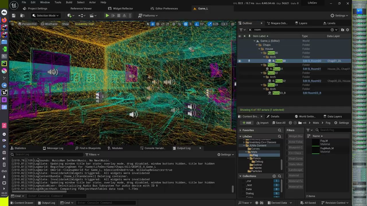Open the Platforms dropdown
The image size is (367, 206).
pyautogui.click(x=148, y=15)
